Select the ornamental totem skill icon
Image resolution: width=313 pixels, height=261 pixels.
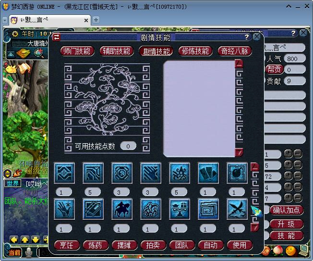click(179, 173)
